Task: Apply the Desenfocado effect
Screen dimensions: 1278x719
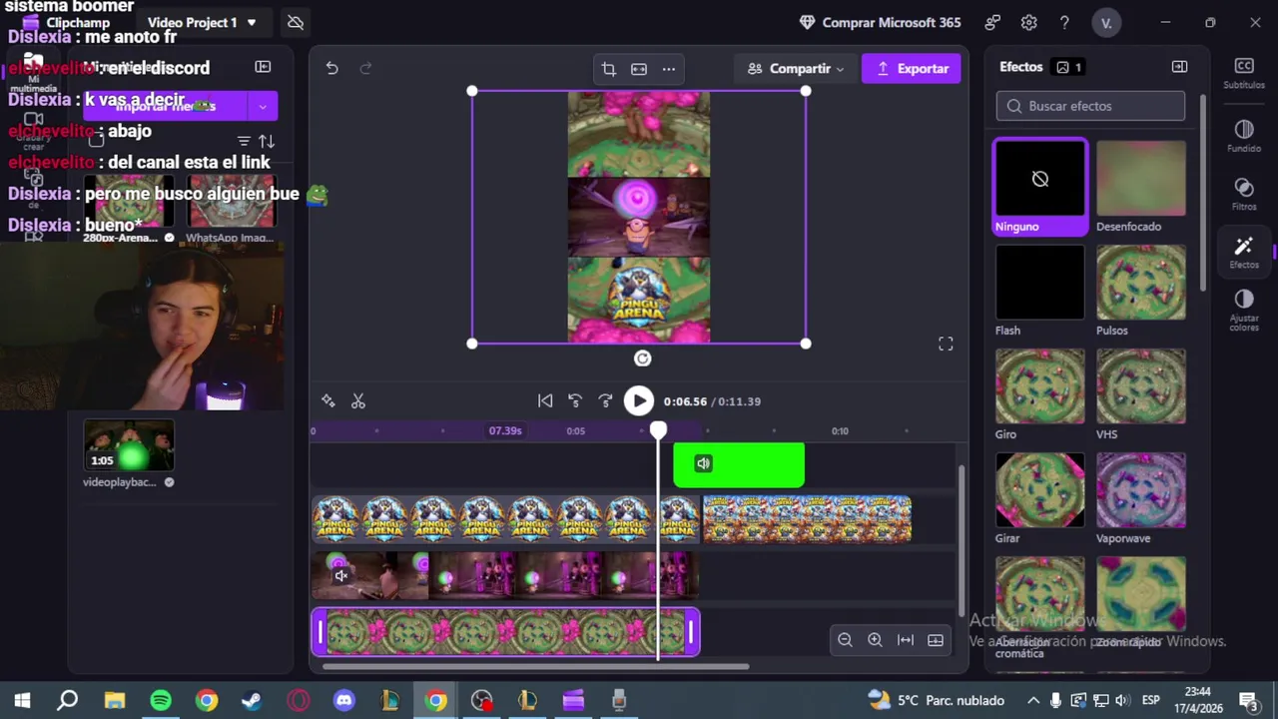Action: point(1141,187)
